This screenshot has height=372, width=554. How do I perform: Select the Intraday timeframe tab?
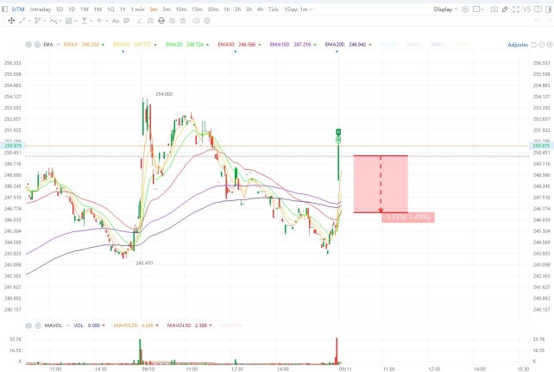(x=41, y=9)
